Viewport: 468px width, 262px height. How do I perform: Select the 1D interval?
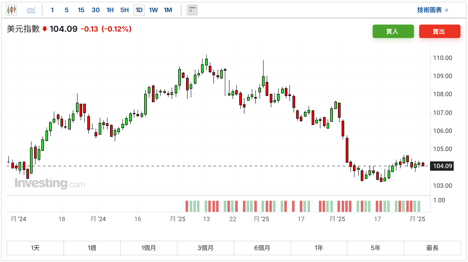tap(139, 10)
